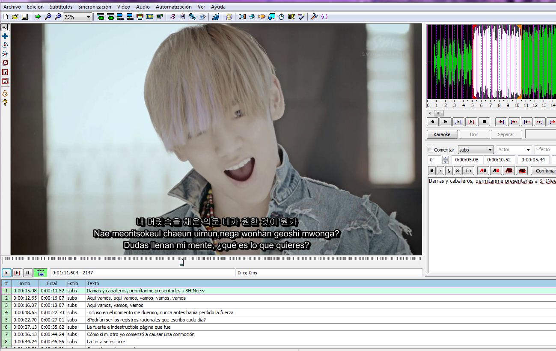Play the video with play button

tap(6, 273)
